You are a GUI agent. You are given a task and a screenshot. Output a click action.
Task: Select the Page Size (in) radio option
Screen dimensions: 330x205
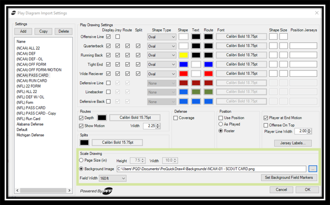[81, 160]
